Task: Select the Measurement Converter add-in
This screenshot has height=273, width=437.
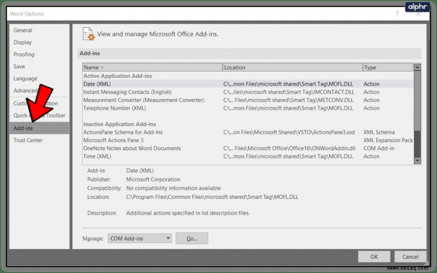Action: tap(248, 100)
